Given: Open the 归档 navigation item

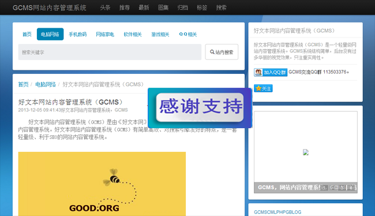Looking at the screenshot, I should click(182, 8).
